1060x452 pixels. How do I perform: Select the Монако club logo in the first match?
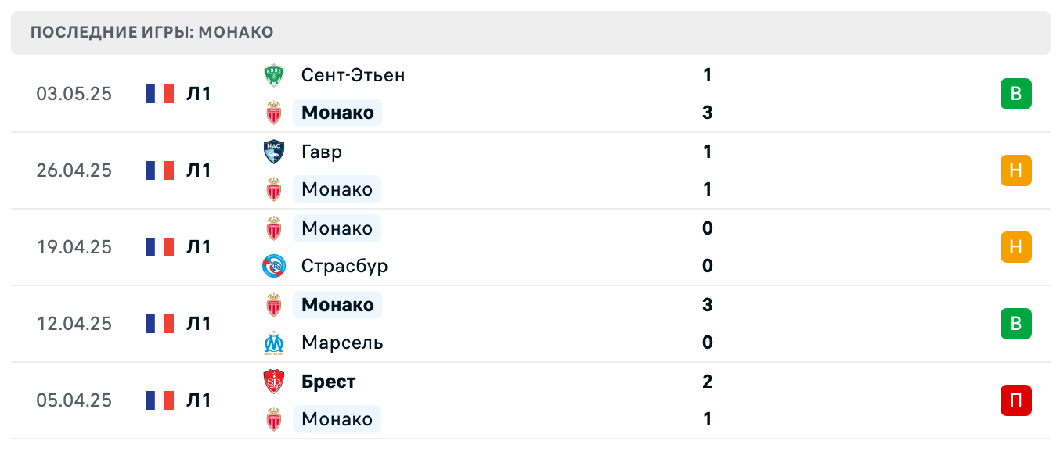coord(275,112)
